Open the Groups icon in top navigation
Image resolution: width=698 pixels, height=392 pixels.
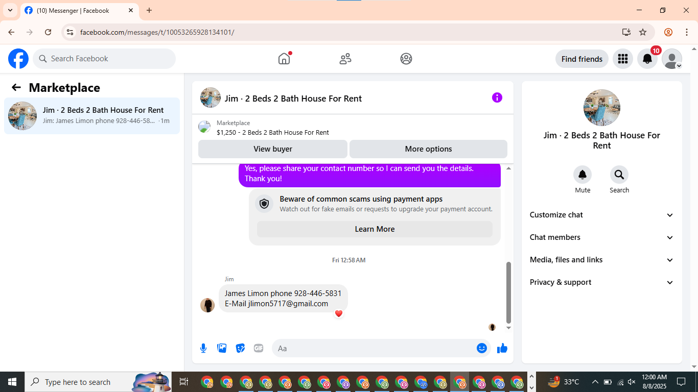(x=406, y=59)
